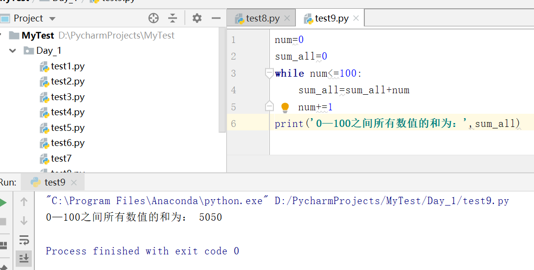
Task: Click the Project panel vertical scrollbar
Action: 222,80
